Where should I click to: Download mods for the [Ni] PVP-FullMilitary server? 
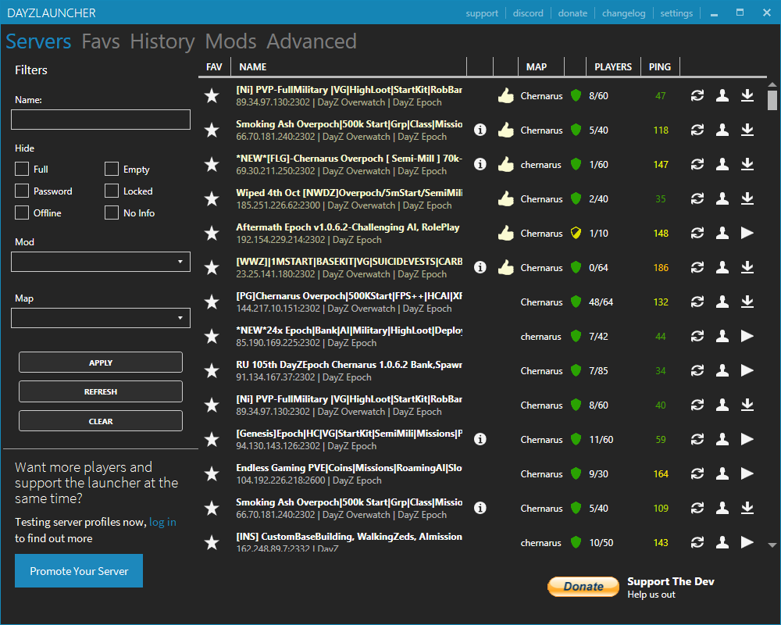747,95
